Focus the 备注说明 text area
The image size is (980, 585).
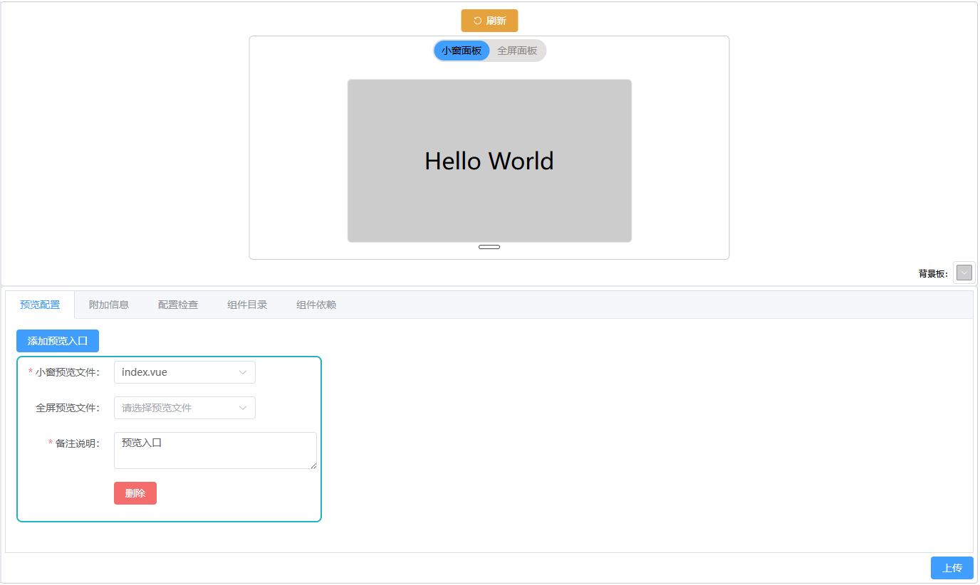(x=214, y=450)
